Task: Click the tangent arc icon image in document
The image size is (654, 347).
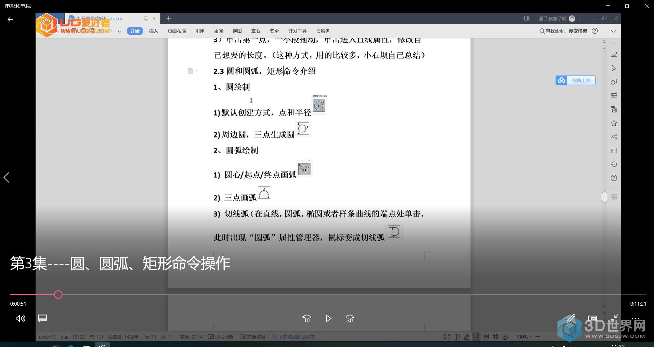Action: (394, 232)
